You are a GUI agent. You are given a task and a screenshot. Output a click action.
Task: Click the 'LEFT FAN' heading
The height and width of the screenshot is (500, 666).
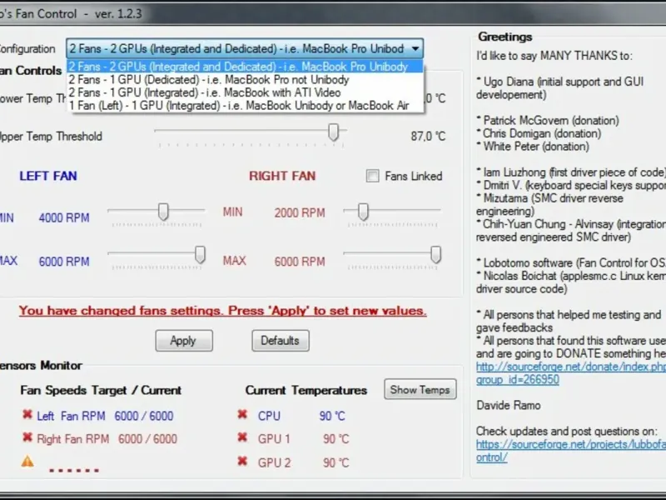(48, 176)
